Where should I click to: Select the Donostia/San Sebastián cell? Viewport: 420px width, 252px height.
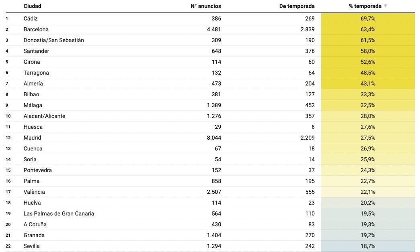click(x=53, y=40)
